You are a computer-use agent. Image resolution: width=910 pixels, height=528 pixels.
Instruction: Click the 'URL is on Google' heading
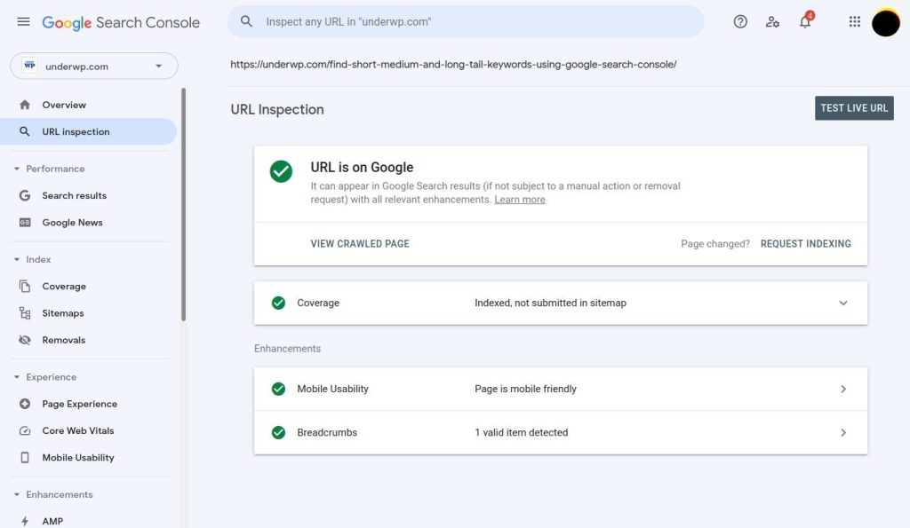[x=362, y=168]
